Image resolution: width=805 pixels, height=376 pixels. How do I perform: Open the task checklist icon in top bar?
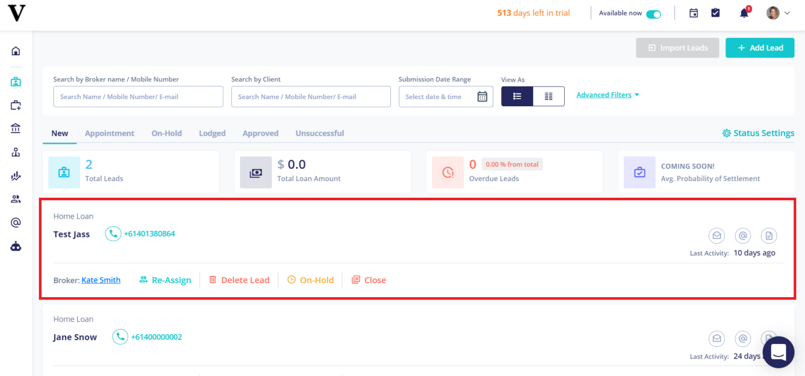(716, 13)
